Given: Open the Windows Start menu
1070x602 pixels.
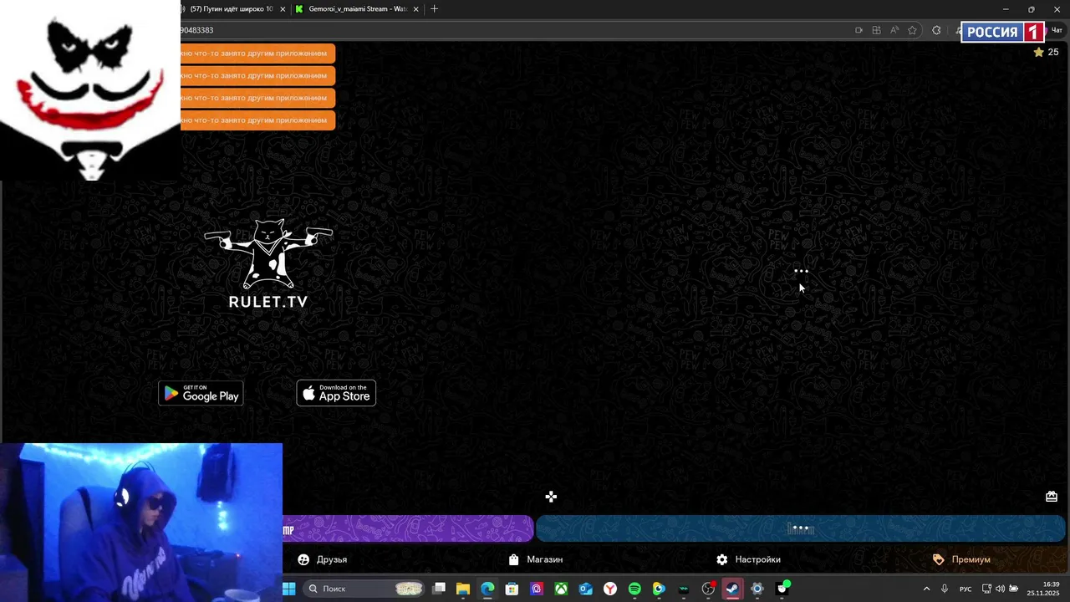Looking at the screenshot, I should point(288,589).
